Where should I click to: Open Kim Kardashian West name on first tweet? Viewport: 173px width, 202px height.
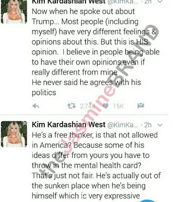(69, 2)
